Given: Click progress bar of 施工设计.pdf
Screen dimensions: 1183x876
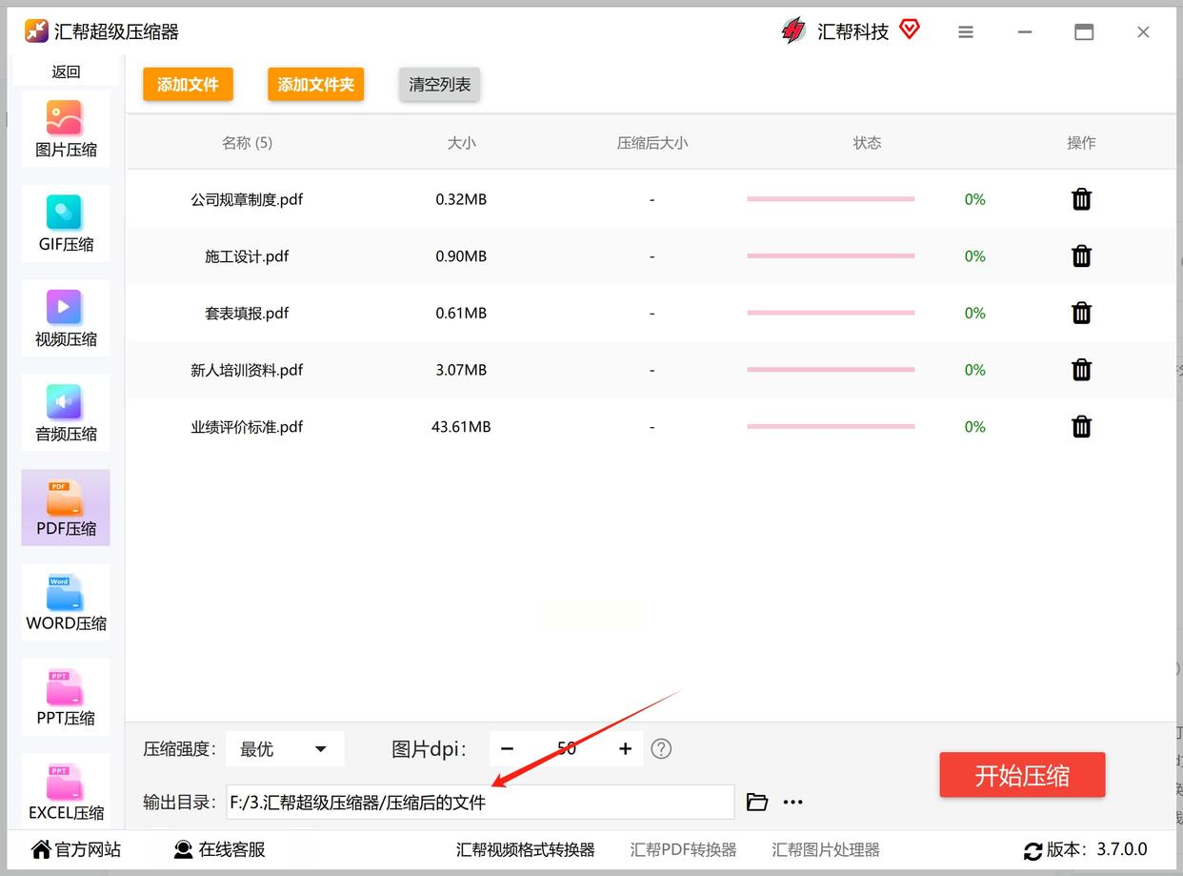Looking at the screenshot, I should 831,256.
